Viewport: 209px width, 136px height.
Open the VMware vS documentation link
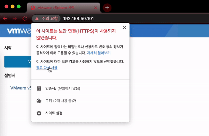[x=21, y=88]
